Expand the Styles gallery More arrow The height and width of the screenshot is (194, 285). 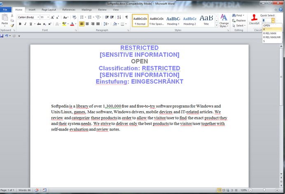(x=217, y=25)
